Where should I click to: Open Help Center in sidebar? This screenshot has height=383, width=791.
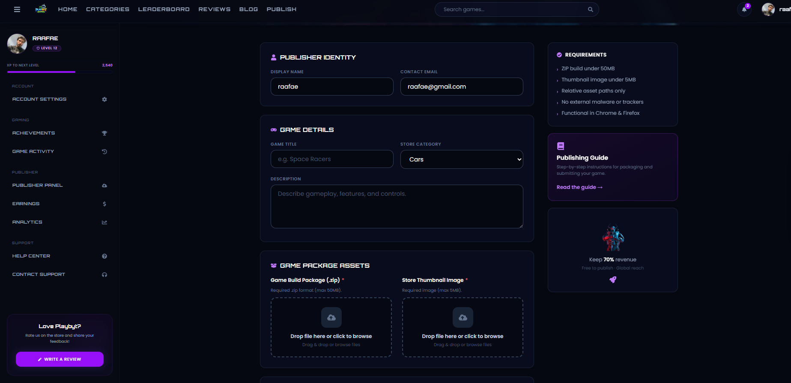pos(60,256)
